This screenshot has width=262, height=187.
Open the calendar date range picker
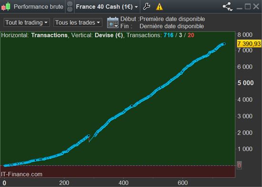coord(112,22)
